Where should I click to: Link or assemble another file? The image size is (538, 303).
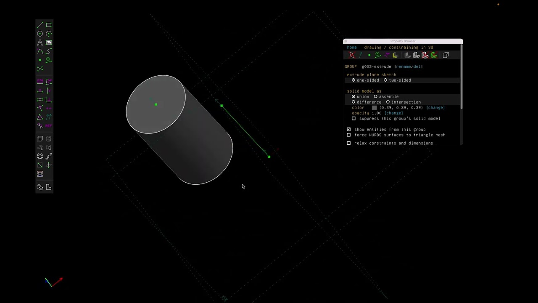[40, 174]
